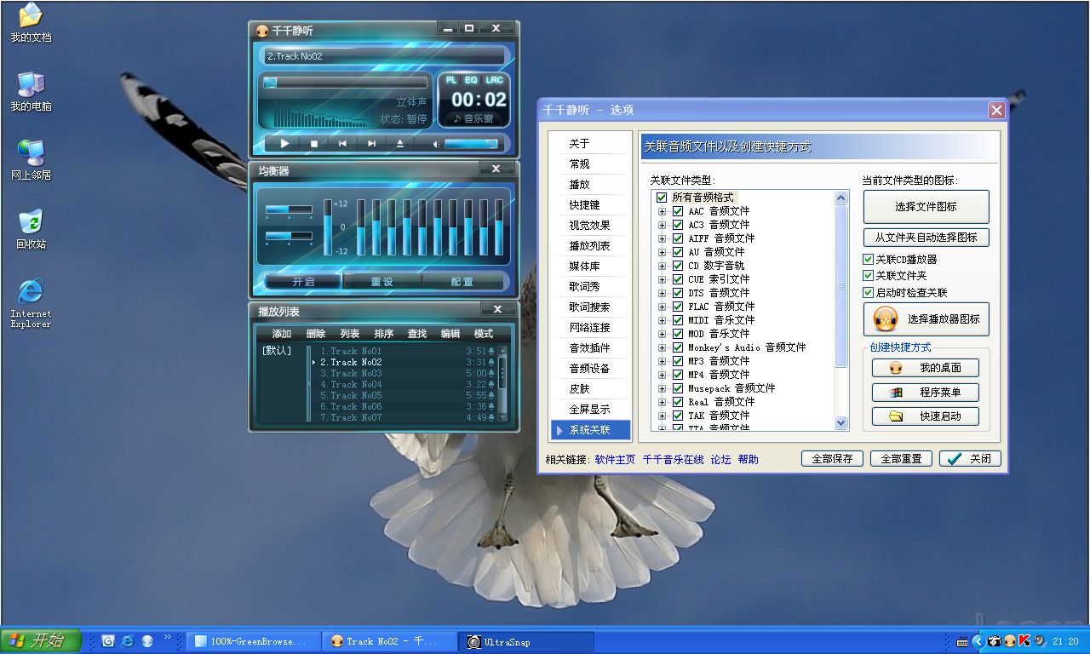Toggle the FLAC 音频文件 checkbox
Viewport: 1090px width, 654px height.
678,307
